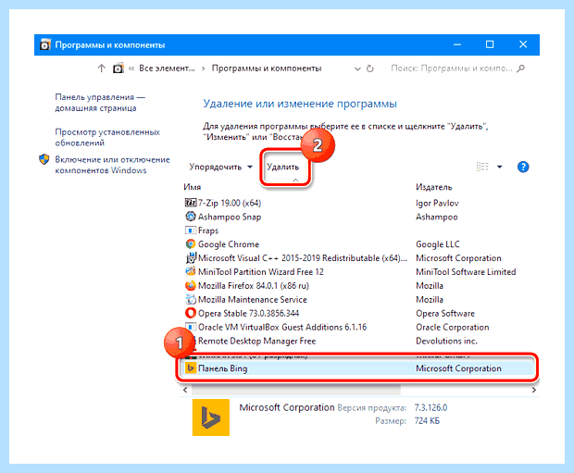Viewport: 574px width, 473px height.
Task: Open the view options dropdown arrow
Action: [x=500, y=167]
